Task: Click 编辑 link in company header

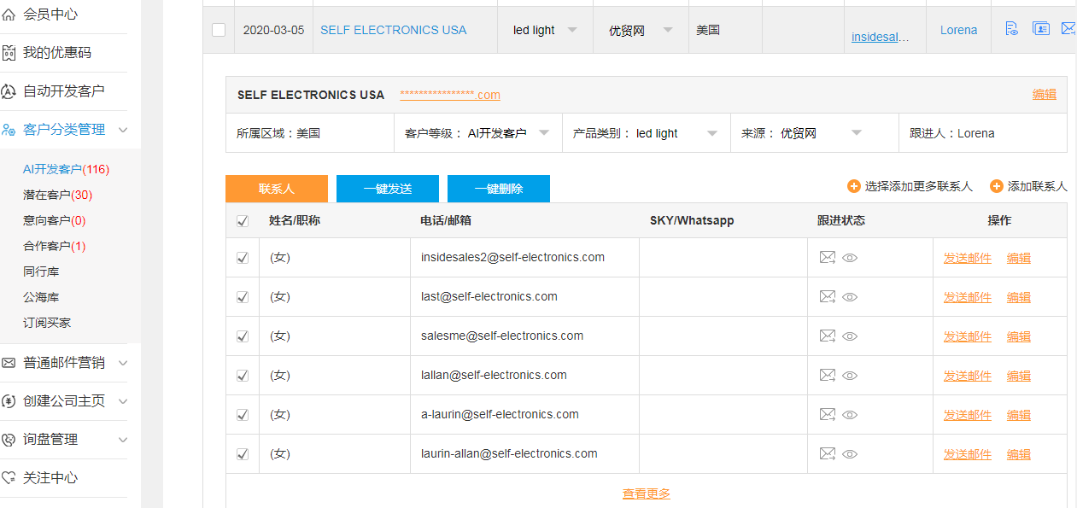Action: pyautogui.click(x=1045, y=94)
